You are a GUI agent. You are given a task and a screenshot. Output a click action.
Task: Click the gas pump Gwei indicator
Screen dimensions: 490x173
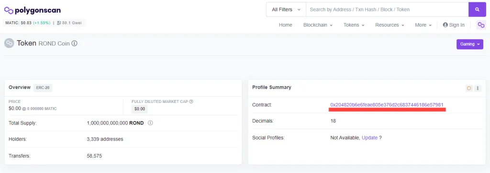pyautogui.click(x=69, y=23)
